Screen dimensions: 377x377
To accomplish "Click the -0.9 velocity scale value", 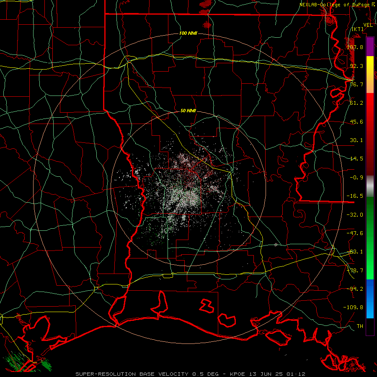I will click(x=356, y=178).
